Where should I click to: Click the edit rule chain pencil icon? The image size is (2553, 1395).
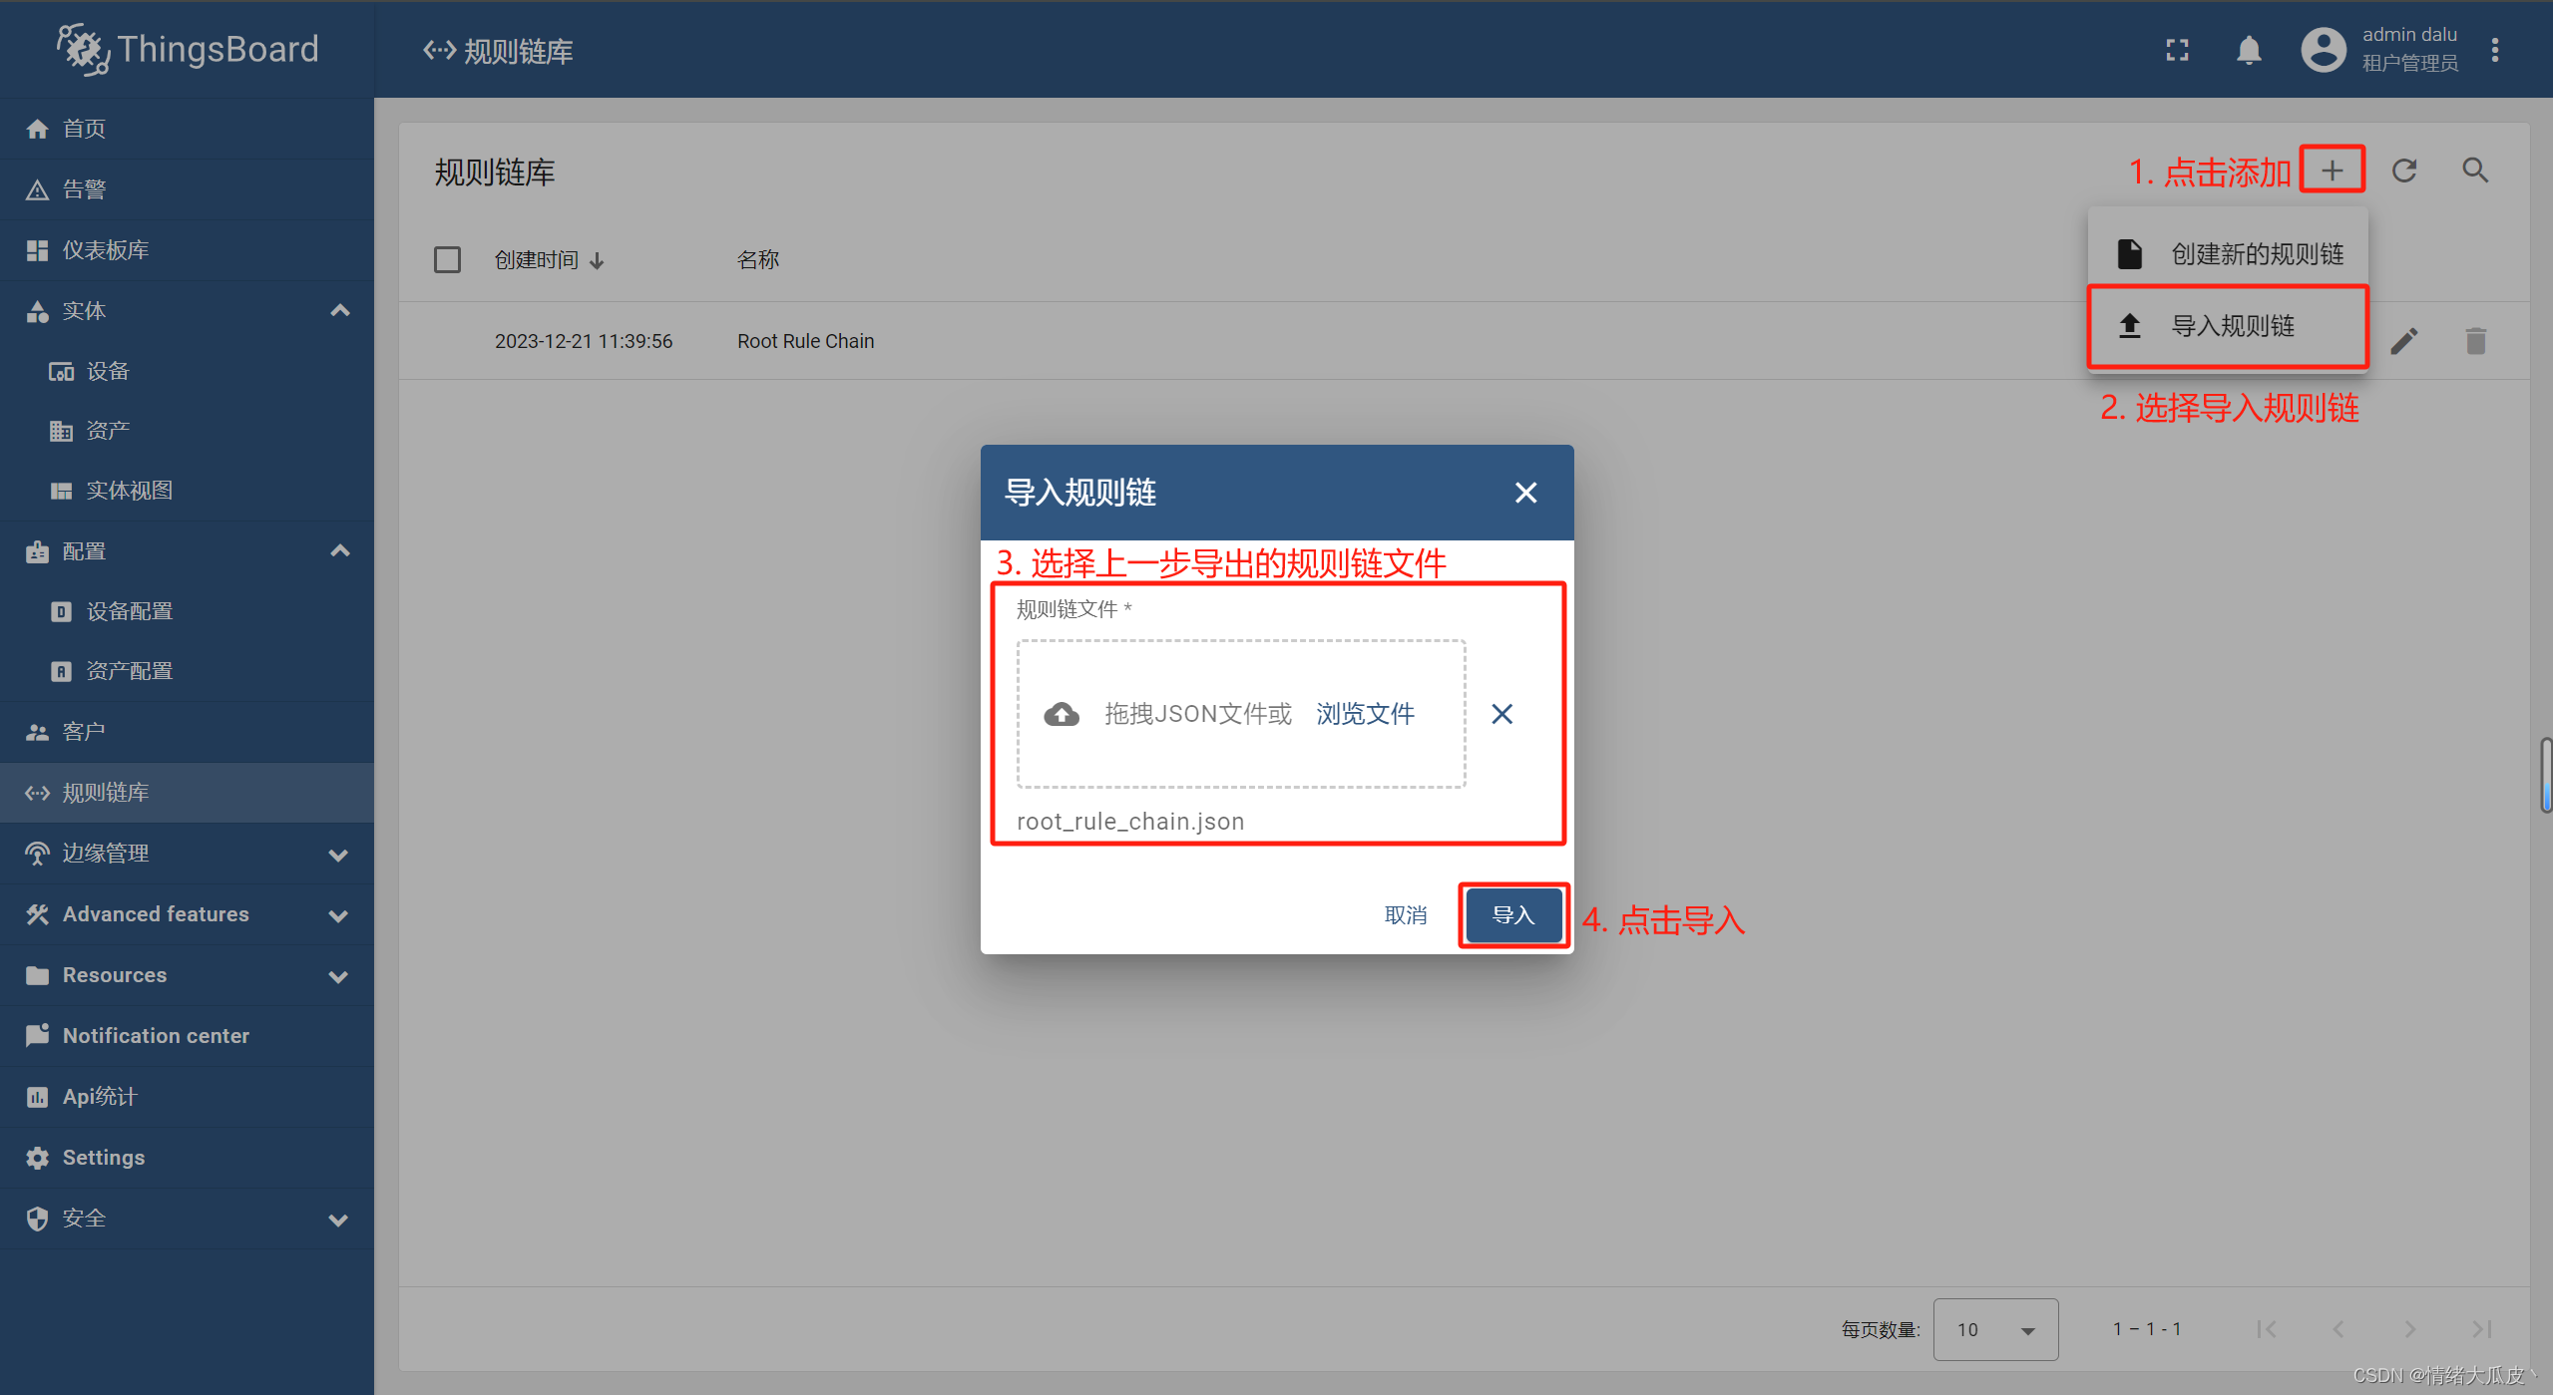(2405, 340)
